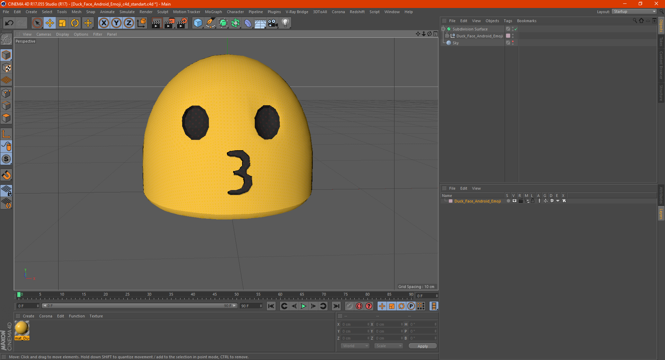This screenshot has width=665, height=360.
Task: Toggle the Z axis lock
Action: click(128, 23)
